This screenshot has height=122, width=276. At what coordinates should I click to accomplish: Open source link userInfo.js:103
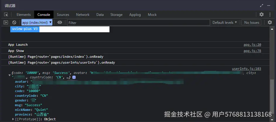tap(247, 69)
